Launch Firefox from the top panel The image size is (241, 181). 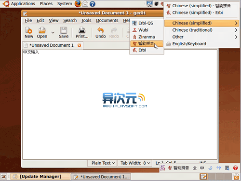(78, 4)
